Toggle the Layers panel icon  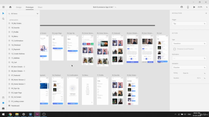[3, 103]
